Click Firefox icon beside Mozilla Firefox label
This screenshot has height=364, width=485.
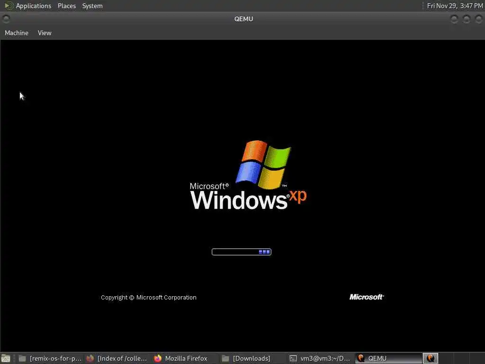click(158, 358)
